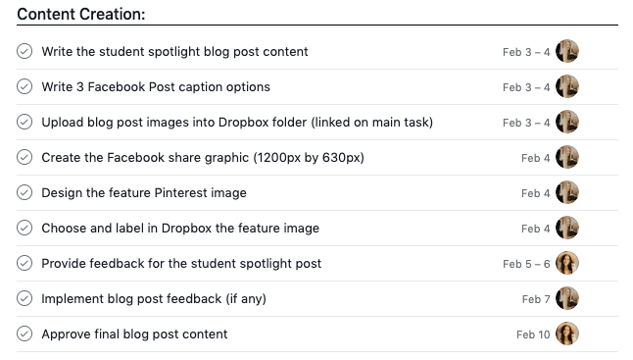Toggle checkmark for 'Upload blog post images into Dropbox folder'
Viewport: 633px width, 360px height.
[x=24, y=122]
